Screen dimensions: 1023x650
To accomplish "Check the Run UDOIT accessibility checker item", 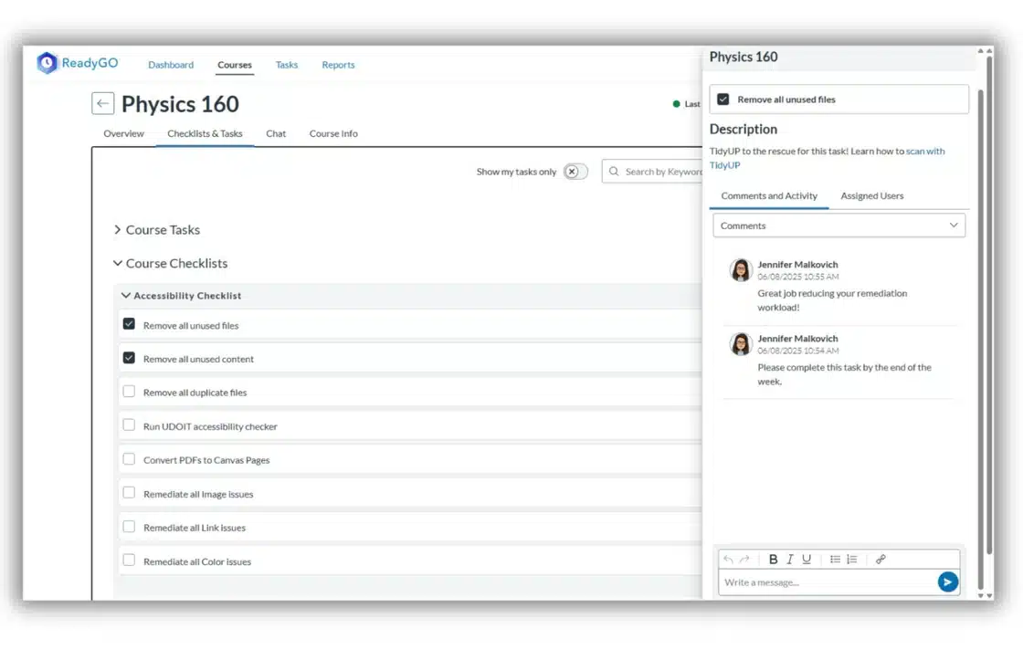I will click(x=129, y=425).
